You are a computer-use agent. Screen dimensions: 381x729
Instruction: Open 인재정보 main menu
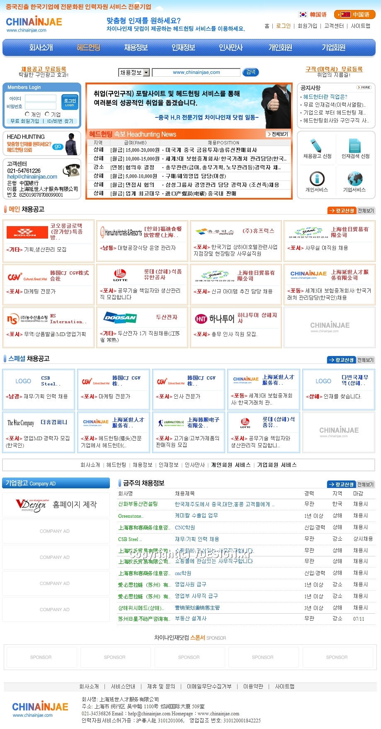pos(183,48)
